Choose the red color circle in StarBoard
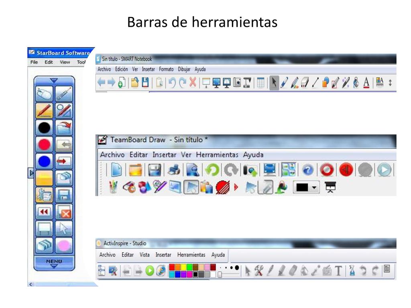411x308 pixels. point(44,144)
